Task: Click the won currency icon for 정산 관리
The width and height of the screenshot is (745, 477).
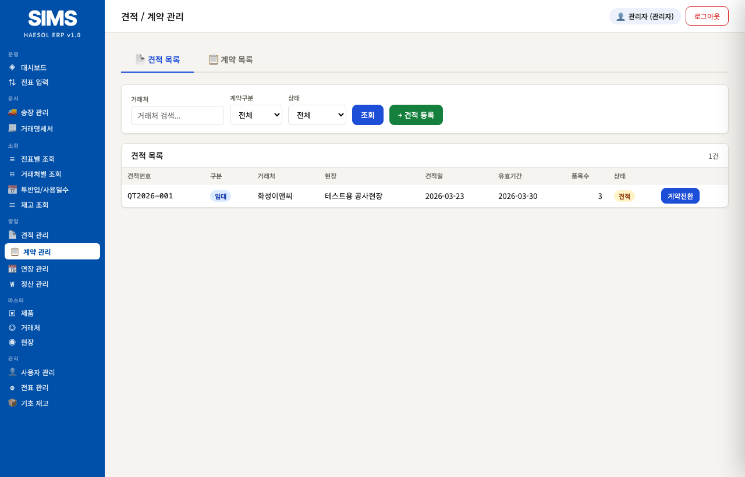Action: (12, 284)
